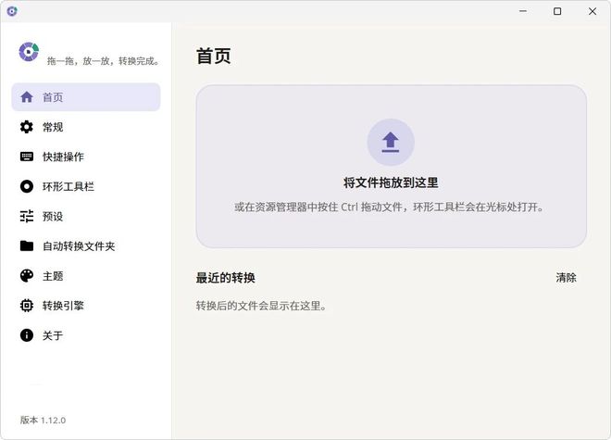Open the 转换引擎 page

[x=86, y=306]
